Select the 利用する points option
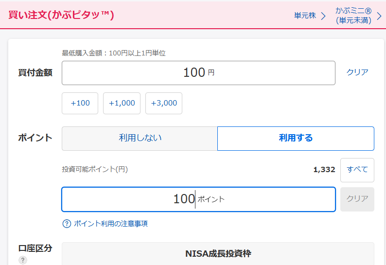Screen dimensions: 386x265 tap(296, 138)
